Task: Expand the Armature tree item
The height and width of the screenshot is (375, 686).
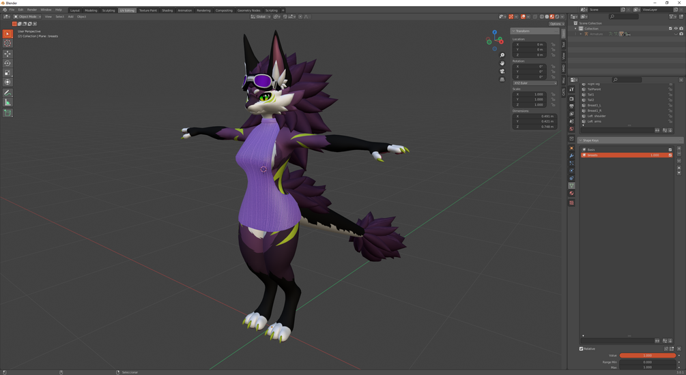Action: [581, 33]
